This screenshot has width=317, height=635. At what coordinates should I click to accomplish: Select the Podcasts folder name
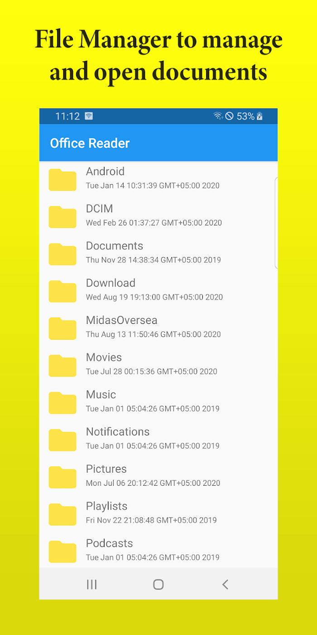[110, 543]
